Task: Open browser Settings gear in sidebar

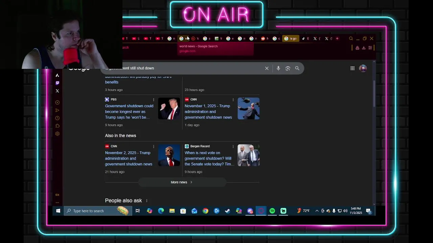Action: [57, 134]
